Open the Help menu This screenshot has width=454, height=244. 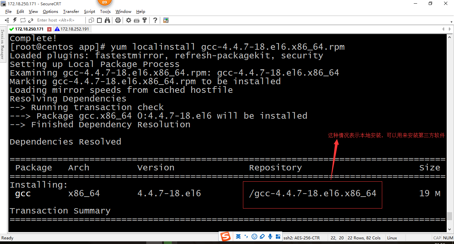coord(141,12)
